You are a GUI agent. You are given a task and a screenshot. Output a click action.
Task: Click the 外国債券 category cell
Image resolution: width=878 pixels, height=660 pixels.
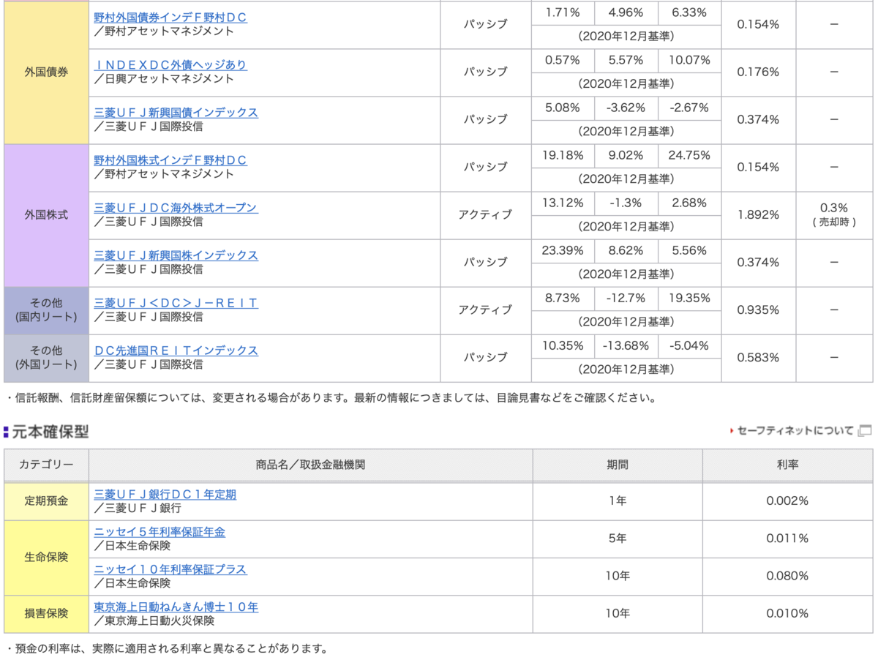[47, 72]
